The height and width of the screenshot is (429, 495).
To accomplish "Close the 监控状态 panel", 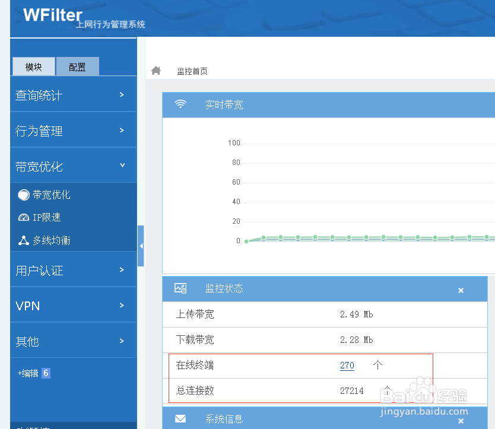I will click(x=461, y=290).
